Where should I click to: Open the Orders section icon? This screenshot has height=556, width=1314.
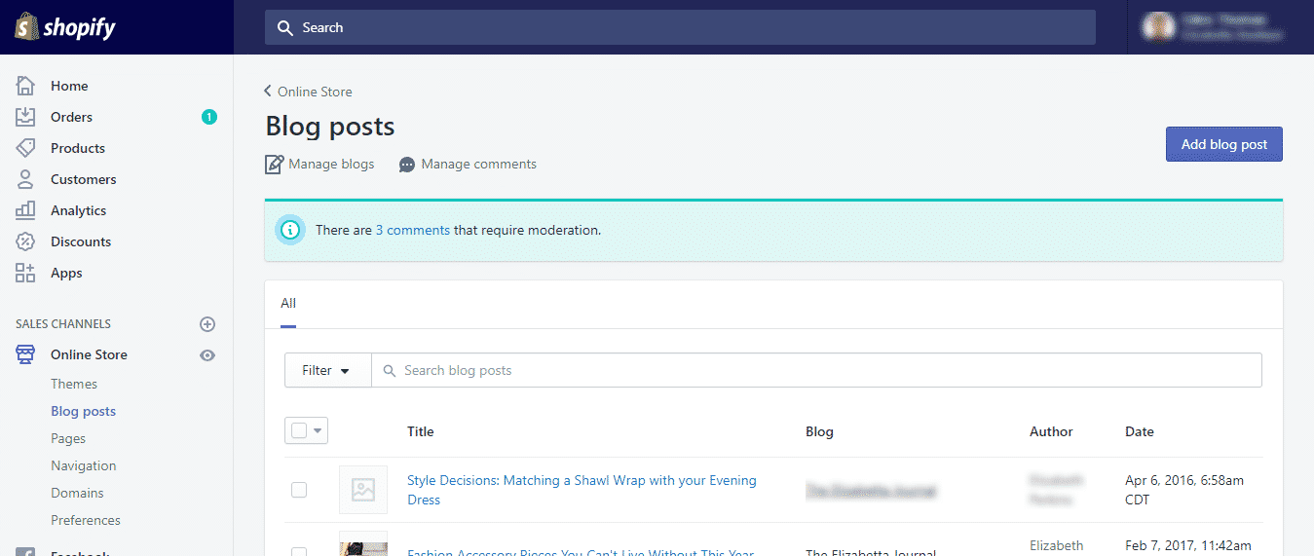coord(26,117)
